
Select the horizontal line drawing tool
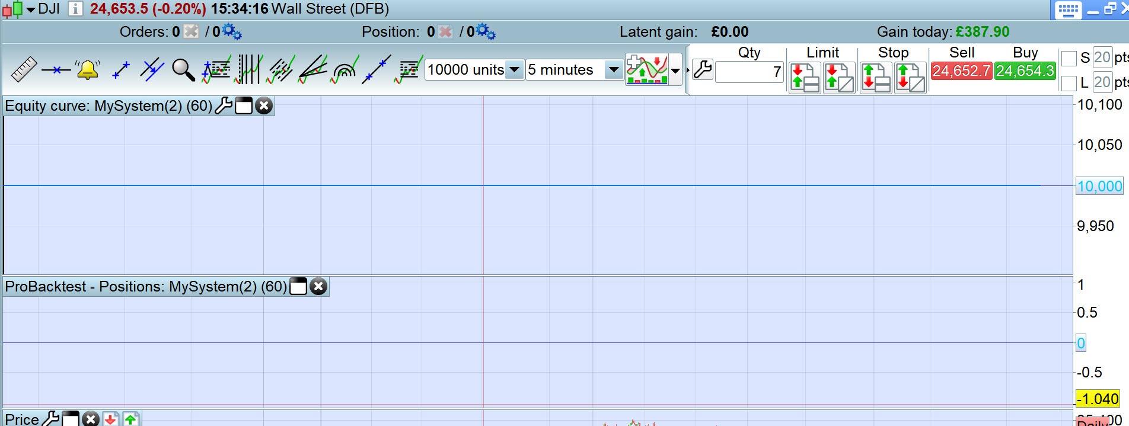[56, 70]
